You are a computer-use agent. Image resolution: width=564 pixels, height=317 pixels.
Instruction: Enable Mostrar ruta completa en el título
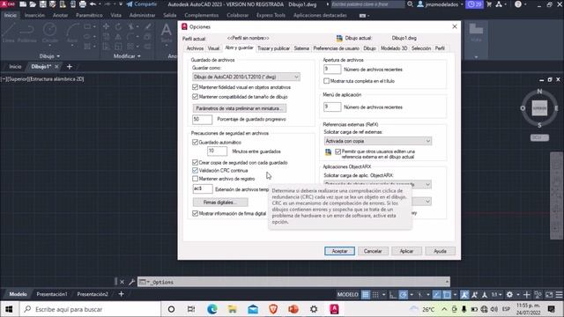(x=327, y=81)
